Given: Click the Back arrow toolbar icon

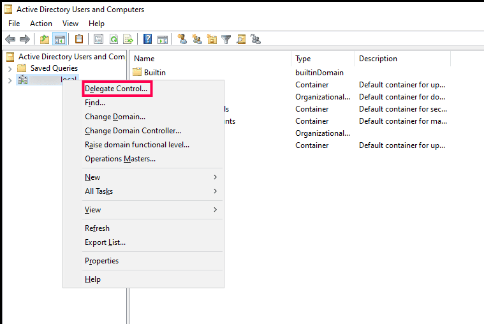Looking at the screenshot, I should 10,40.
